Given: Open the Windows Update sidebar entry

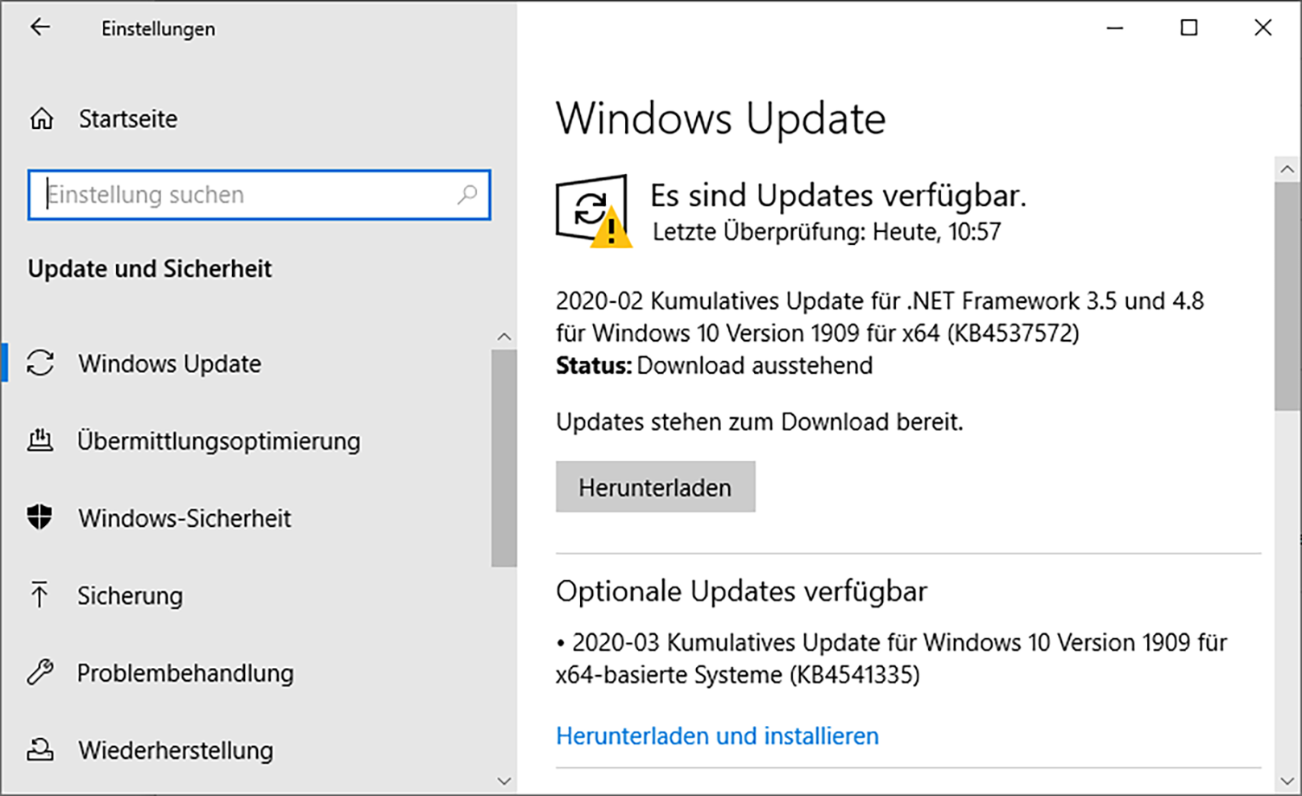Looking at the screenshot, I should coord(169,363).
